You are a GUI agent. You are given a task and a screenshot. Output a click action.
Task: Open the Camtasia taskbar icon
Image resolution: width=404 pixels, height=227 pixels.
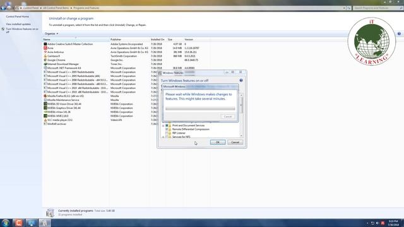coord(18,223)
